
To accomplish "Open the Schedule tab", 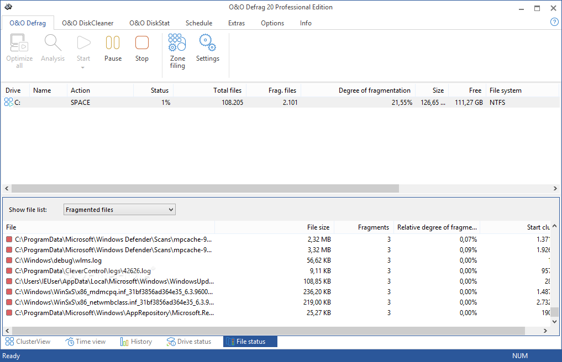I will tap(199, 23).
